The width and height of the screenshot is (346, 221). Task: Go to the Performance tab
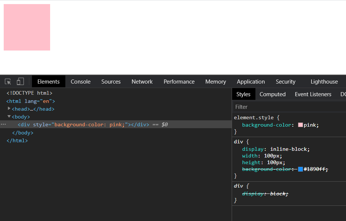click(x=179, y=82)
